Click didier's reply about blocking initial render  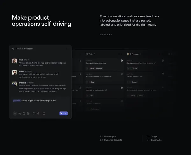[x=39, y=76]
